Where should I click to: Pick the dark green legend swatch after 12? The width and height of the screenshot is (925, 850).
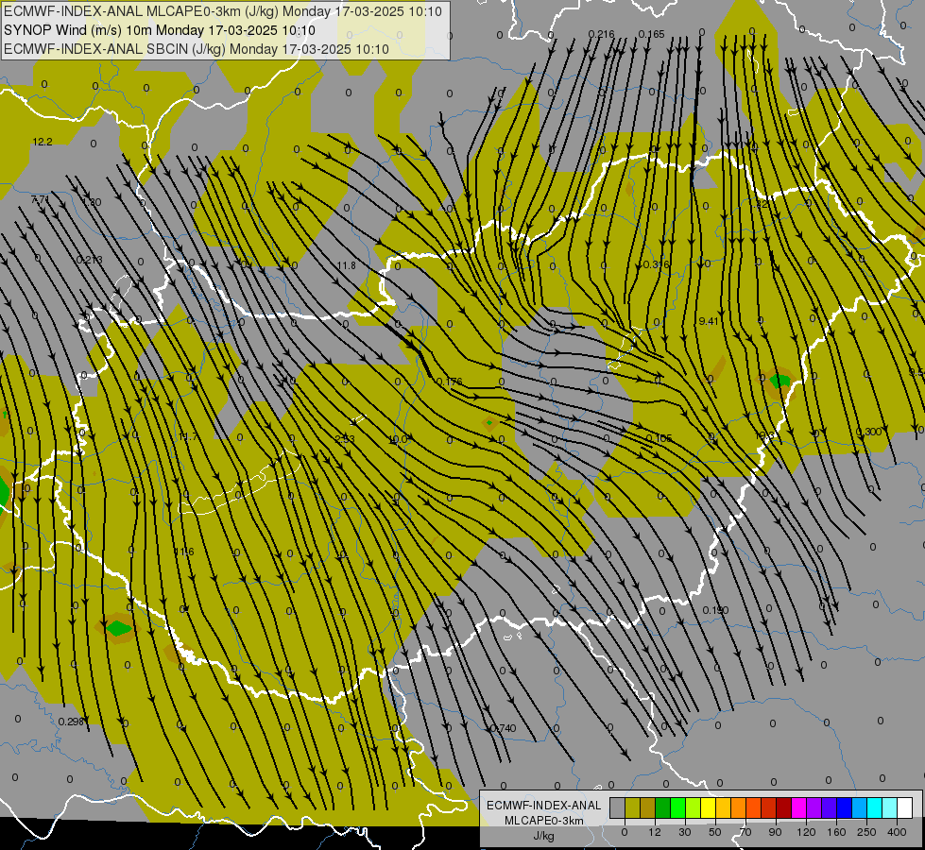click(x=663, y=807)
